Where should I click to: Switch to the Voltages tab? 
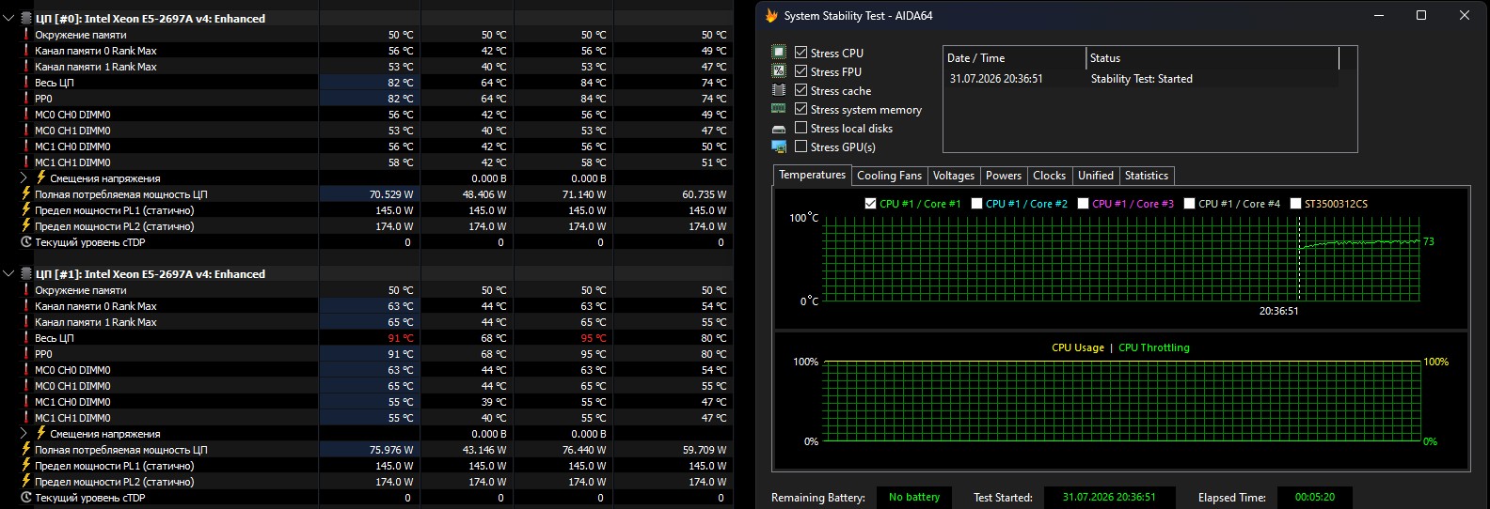click(953, 176)
